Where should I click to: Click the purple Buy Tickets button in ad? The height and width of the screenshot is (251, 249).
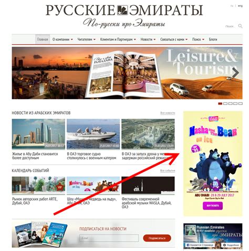click(x=213, y=206)
